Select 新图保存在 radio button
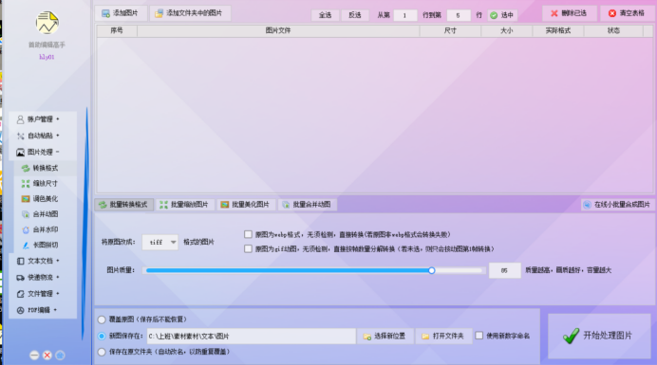The width and height of the screenshot is (657, 365). pyautogui.click(x=102, y=337)
